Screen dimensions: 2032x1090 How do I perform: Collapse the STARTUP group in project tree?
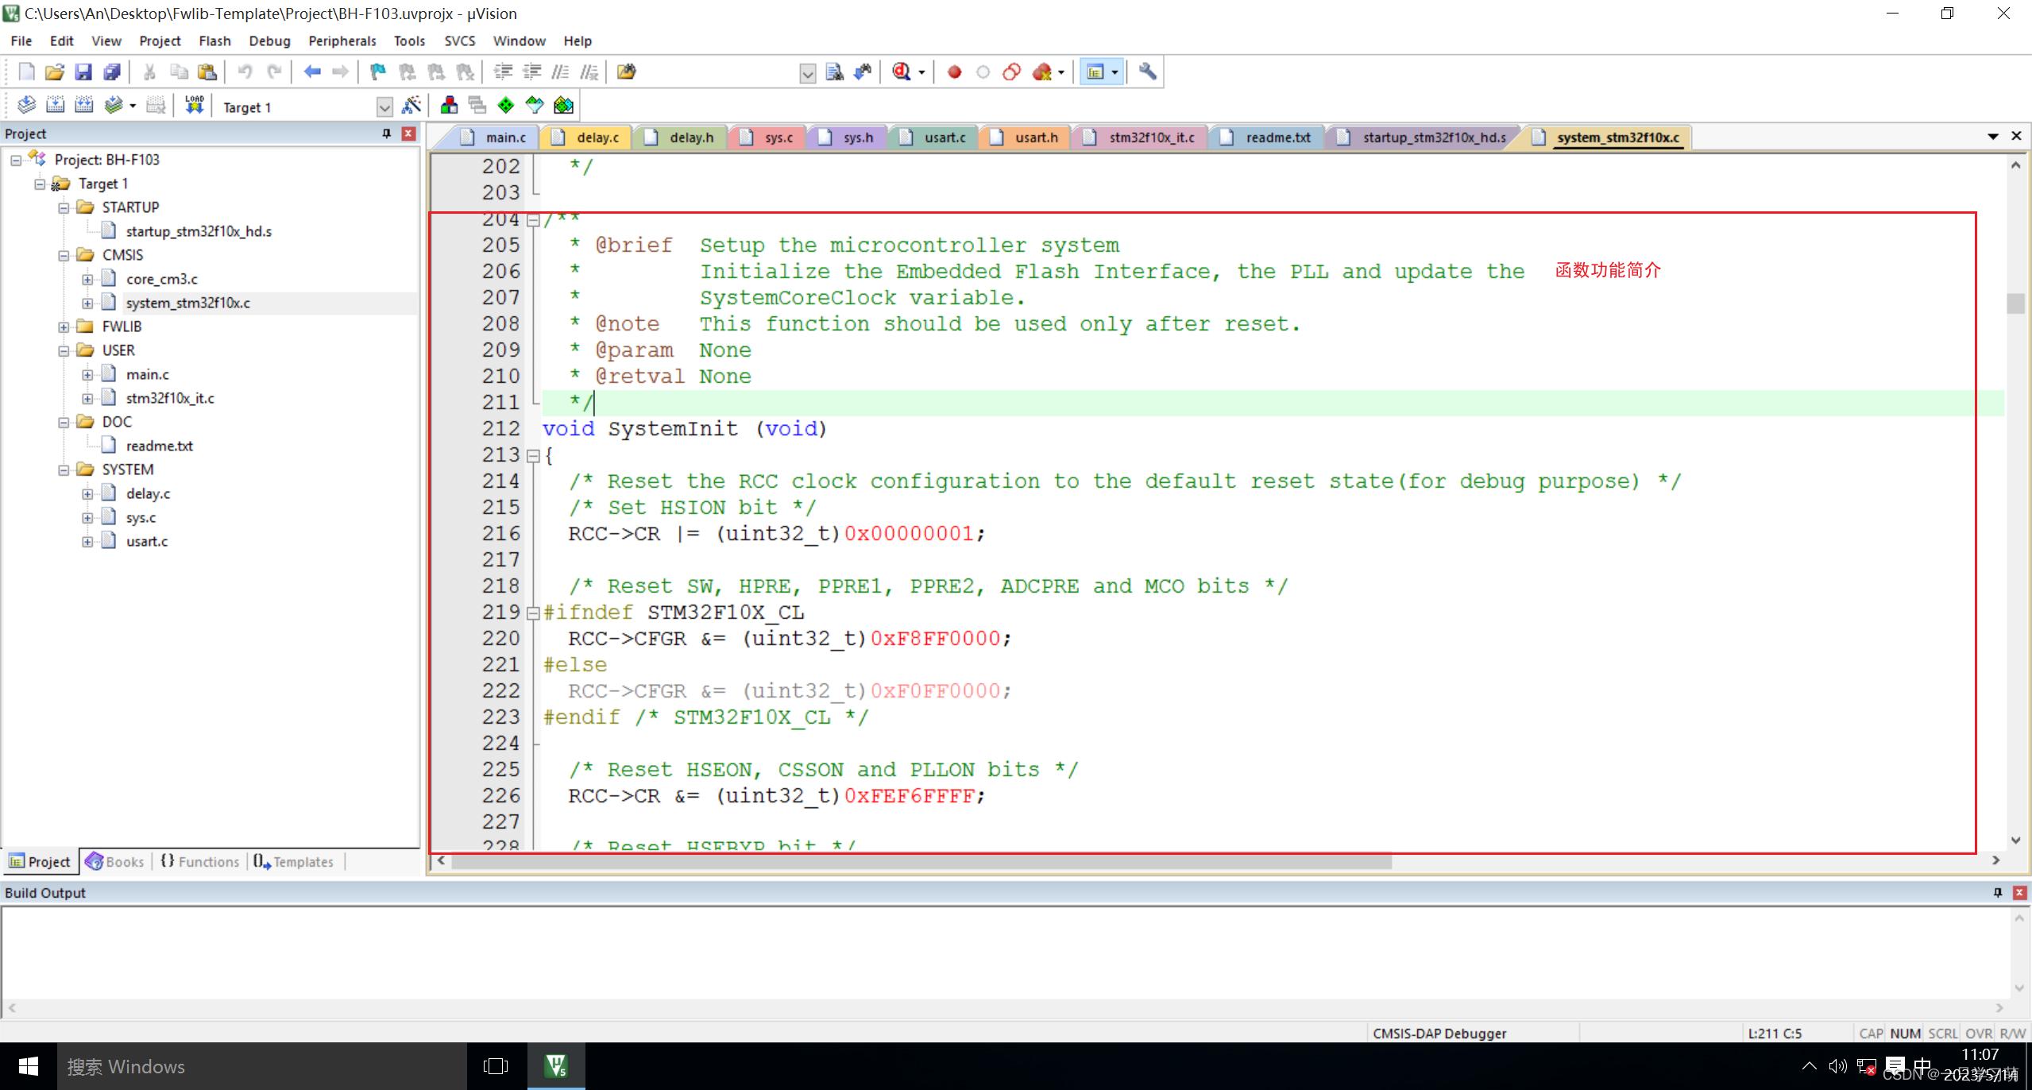64,208
